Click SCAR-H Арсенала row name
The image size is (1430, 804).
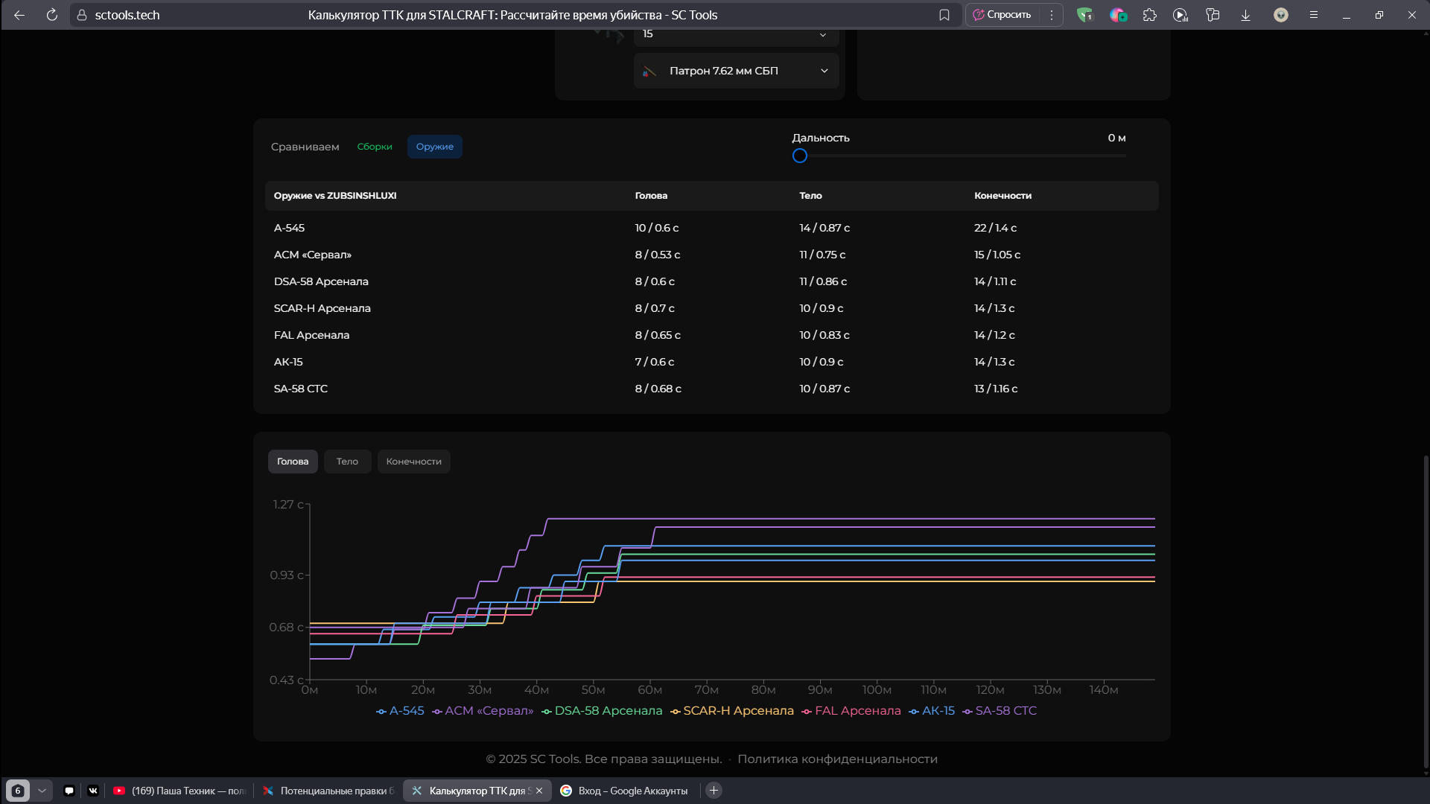pyautogui.click(x=322, y=308)
